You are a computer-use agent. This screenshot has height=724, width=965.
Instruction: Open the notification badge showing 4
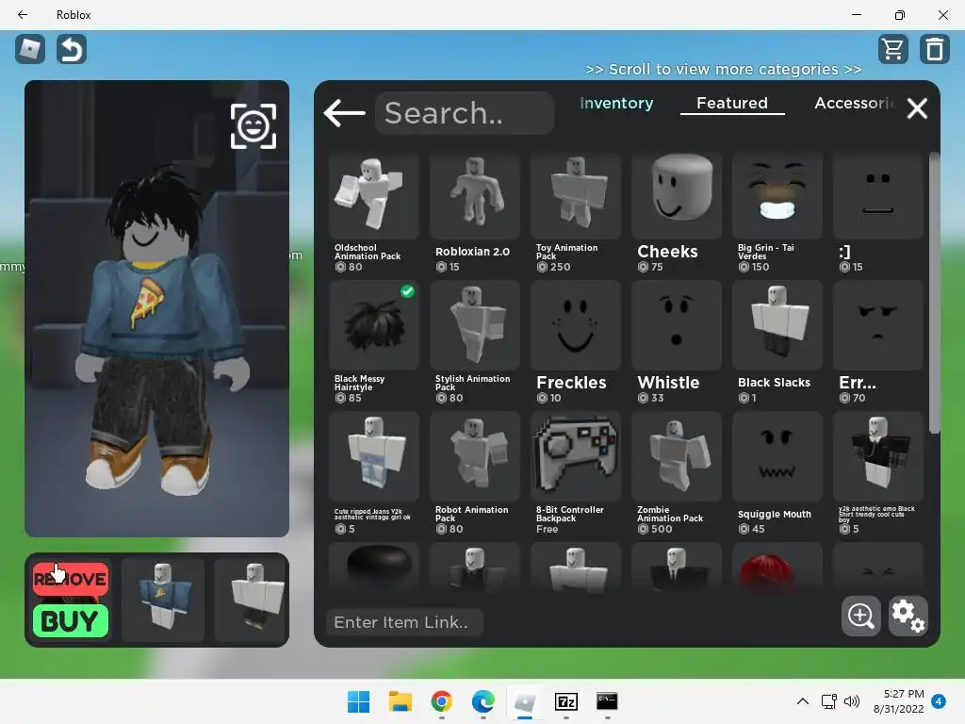(939, 701)
